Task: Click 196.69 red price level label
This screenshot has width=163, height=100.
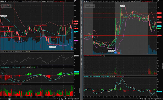Action: coord(159,17)
